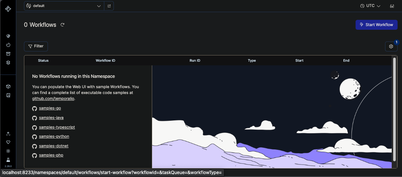The image size is (402, 177).
Task: Open the Workflows sidebar icon
Action: tap(8, 36)
